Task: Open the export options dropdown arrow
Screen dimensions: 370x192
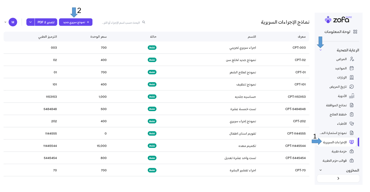Action: [x=31, y=22]
